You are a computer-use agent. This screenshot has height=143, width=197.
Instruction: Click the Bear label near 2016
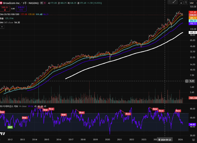click(x=64, y=115)
